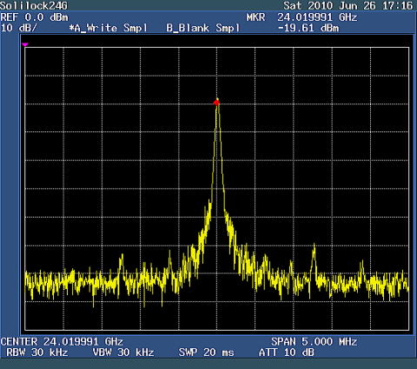Click the RBW 30 kHz setting
417x369 pixels.
(x=37, y=352)
